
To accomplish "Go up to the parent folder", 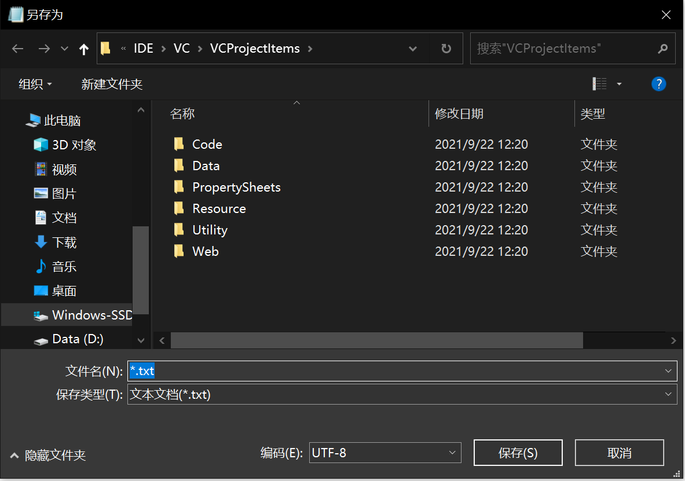I will tap(83, 48).
